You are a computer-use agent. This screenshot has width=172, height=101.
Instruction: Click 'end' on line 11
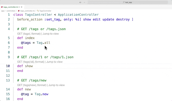tap(20, 71)
